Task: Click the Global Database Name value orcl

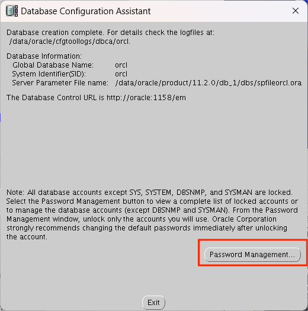Action: coord(121,65)
